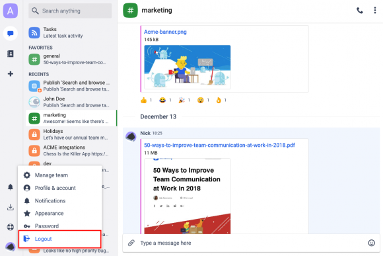Screen dimensions: 383x256
Task: Click the Search anything field
Action: click(70, 11)
